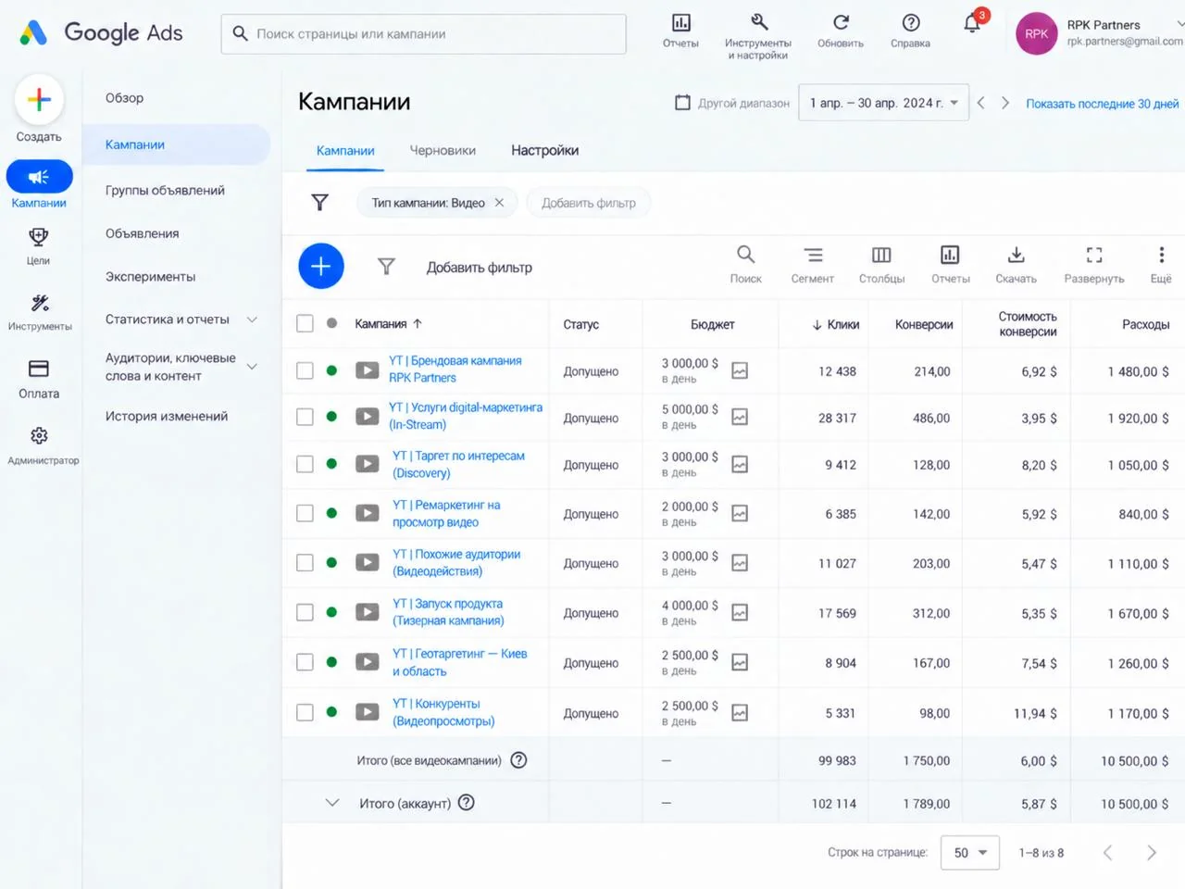The image size is (1185, 889).
Task: Select checkbox for Геотаргетинг — Киев campaign
Action: coord(305,662)
